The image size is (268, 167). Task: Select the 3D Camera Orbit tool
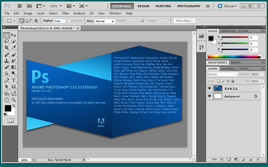(14, 94)
